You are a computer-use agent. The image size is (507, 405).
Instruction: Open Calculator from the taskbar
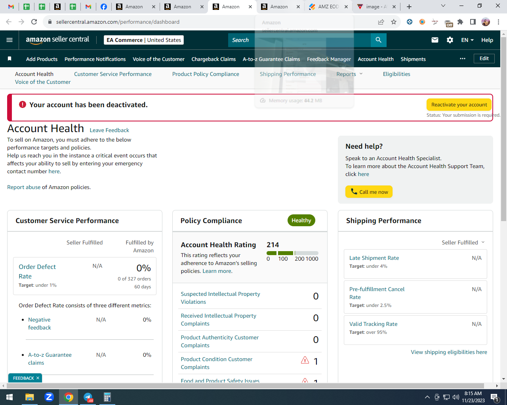pos(107,397)
